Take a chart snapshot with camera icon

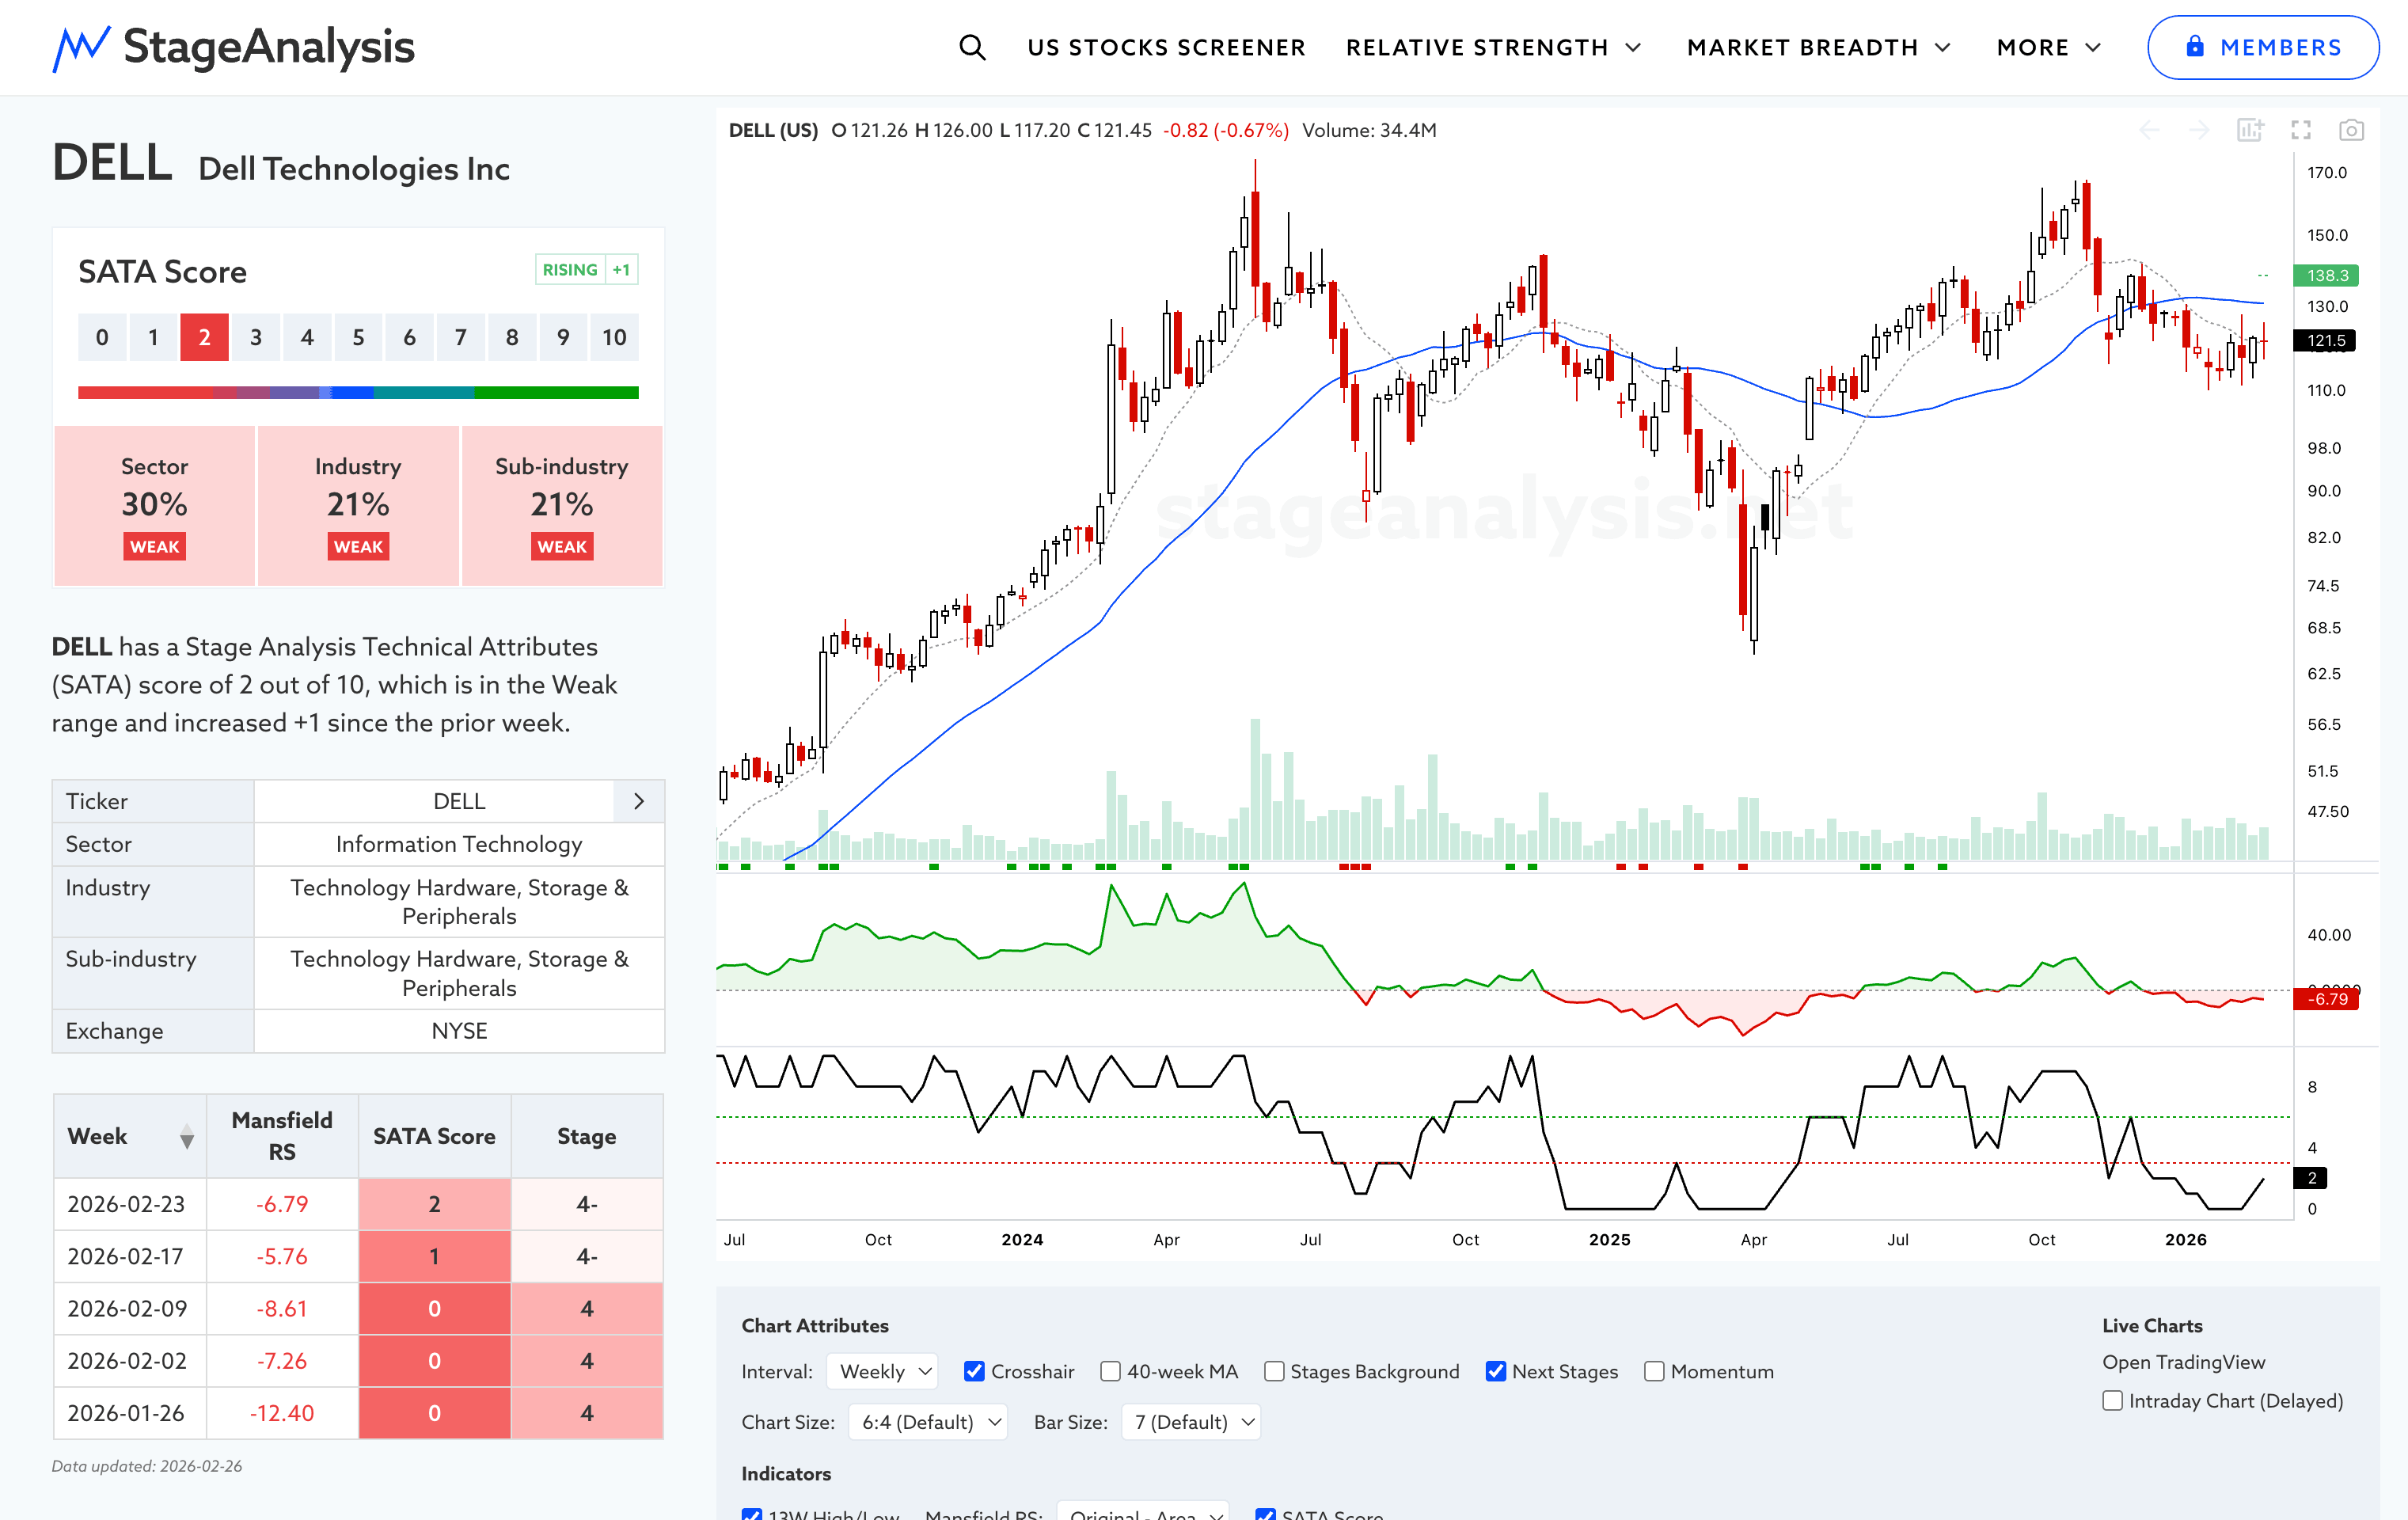(x=2351, y=131)
